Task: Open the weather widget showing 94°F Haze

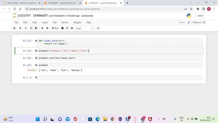Action: click(9, 119)
